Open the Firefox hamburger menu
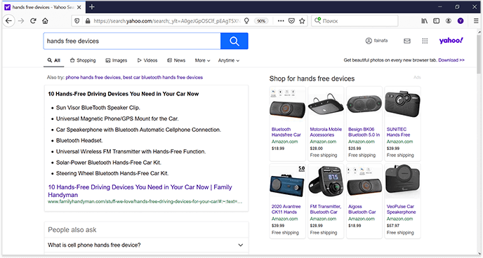The image size is (483, 258). point(476,21)
